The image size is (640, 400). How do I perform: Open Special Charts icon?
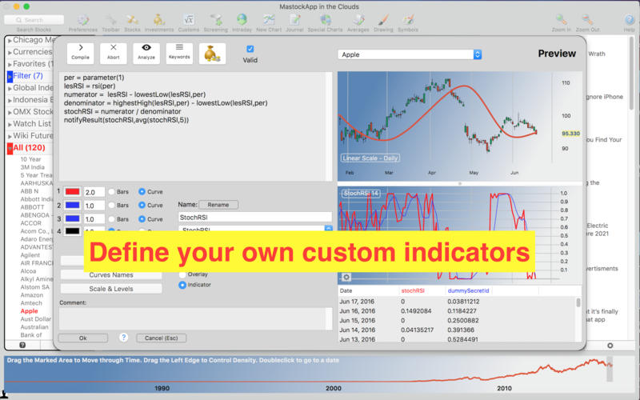tap(326, 20)
